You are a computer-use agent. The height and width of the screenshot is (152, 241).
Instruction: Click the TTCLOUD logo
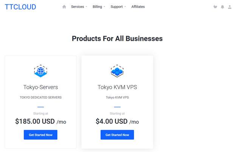click(x=20, y=7)
